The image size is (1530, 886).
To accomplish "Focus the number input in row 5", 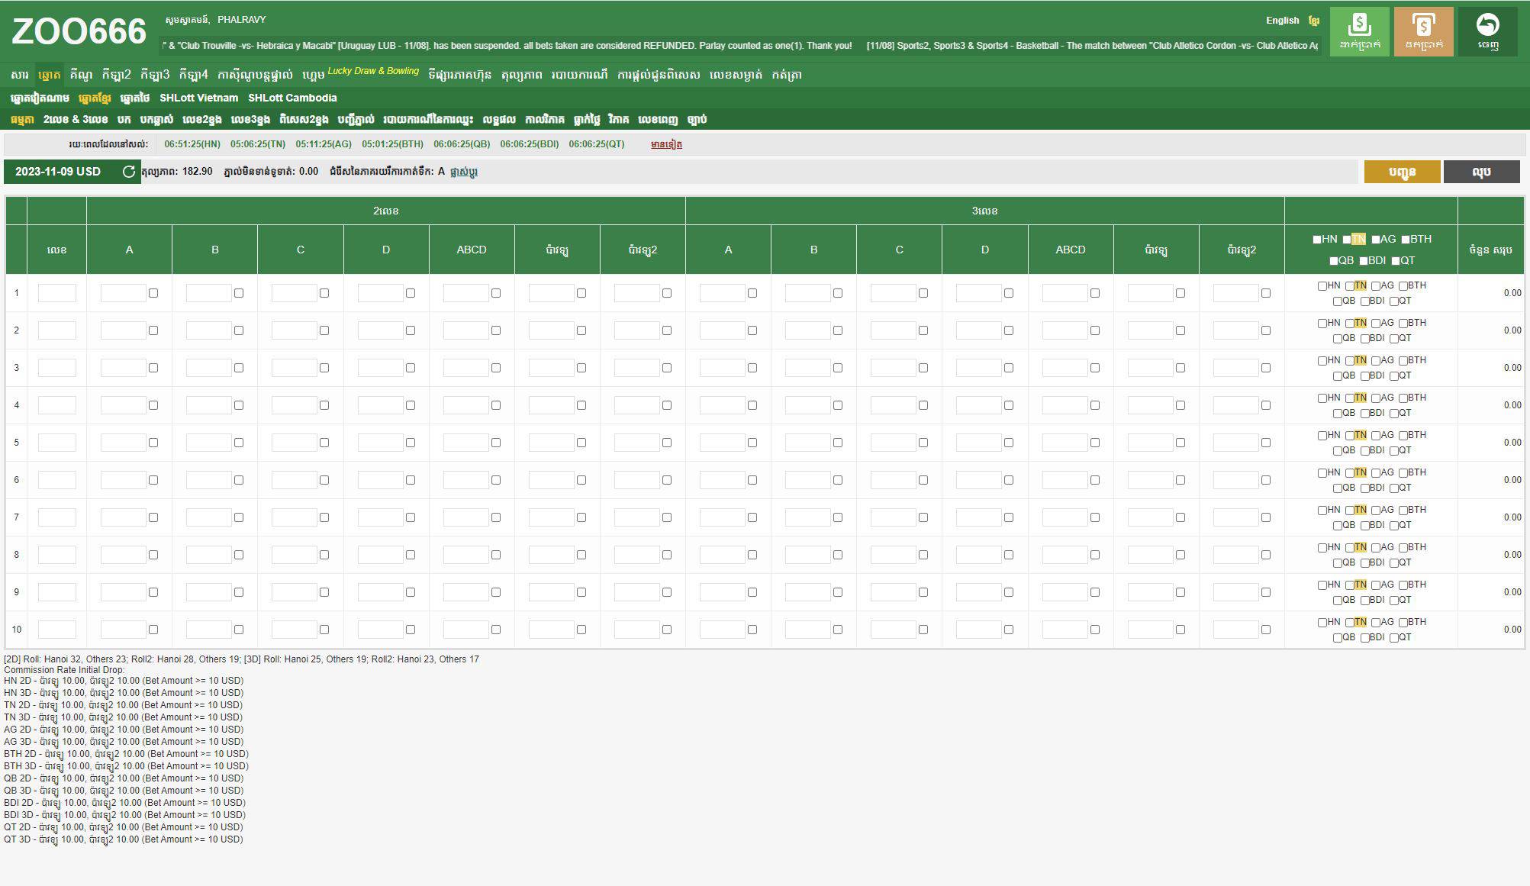I will [57, 443].
